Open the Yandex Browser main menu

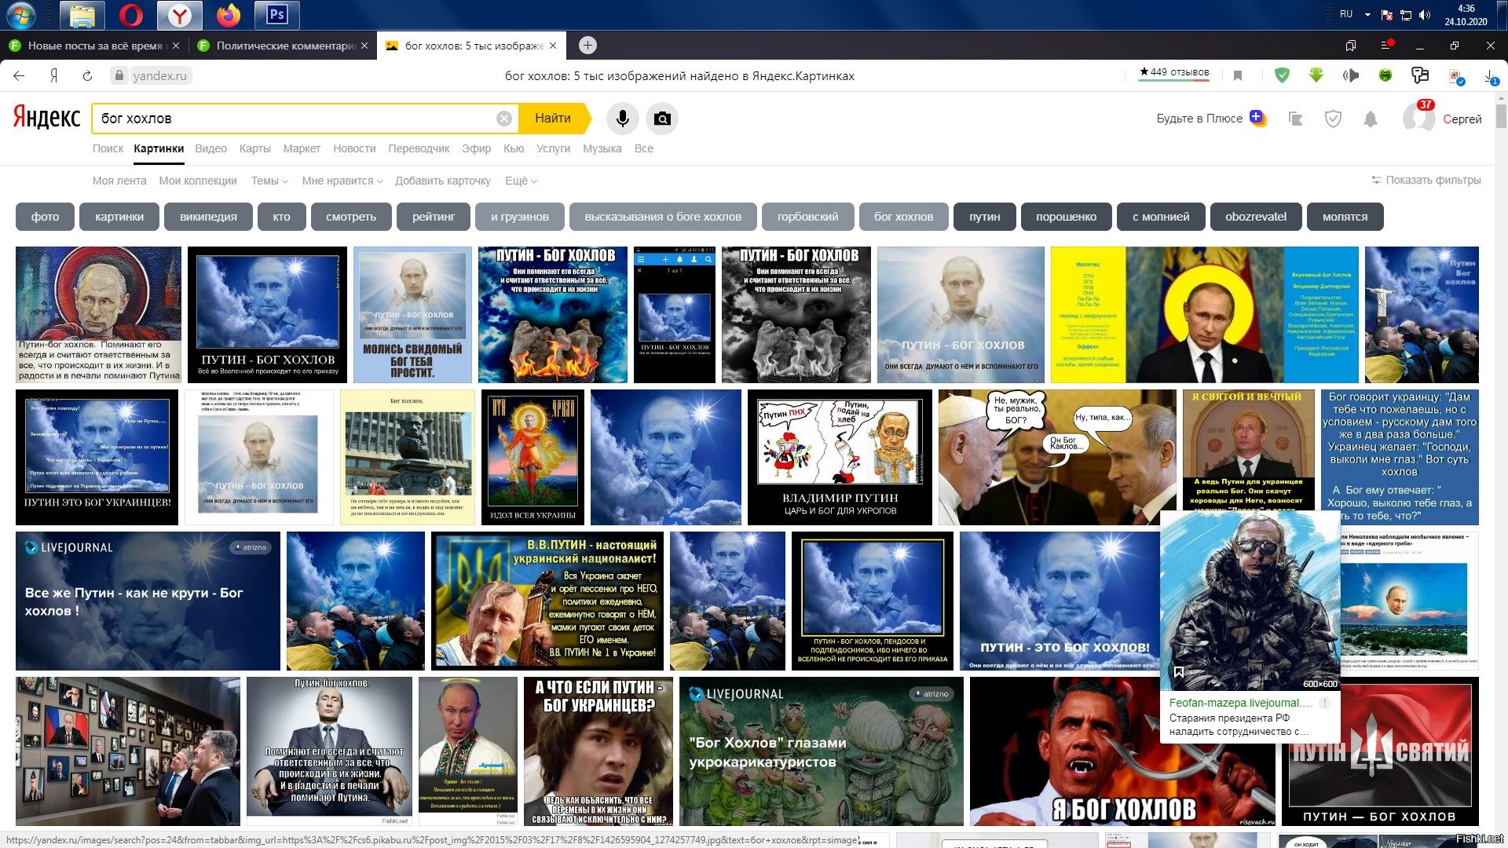pyautogui.click(x=1386, y=46)
